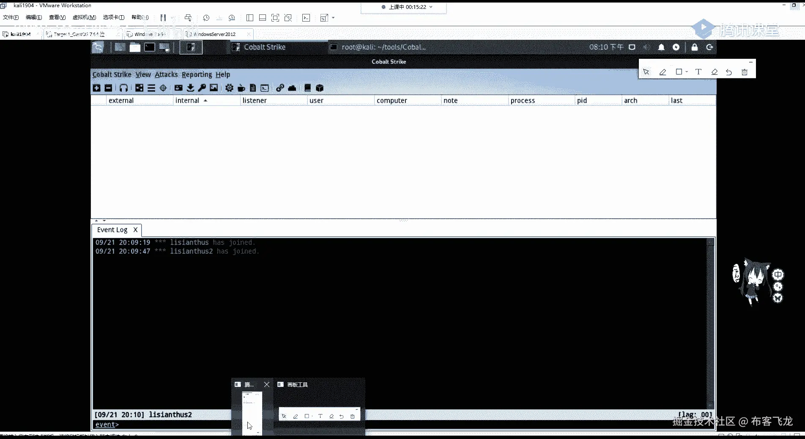This screenshot has height=439, width=805.
Task: Open the Cobalt Strike menu
Action: click(112, 74)
